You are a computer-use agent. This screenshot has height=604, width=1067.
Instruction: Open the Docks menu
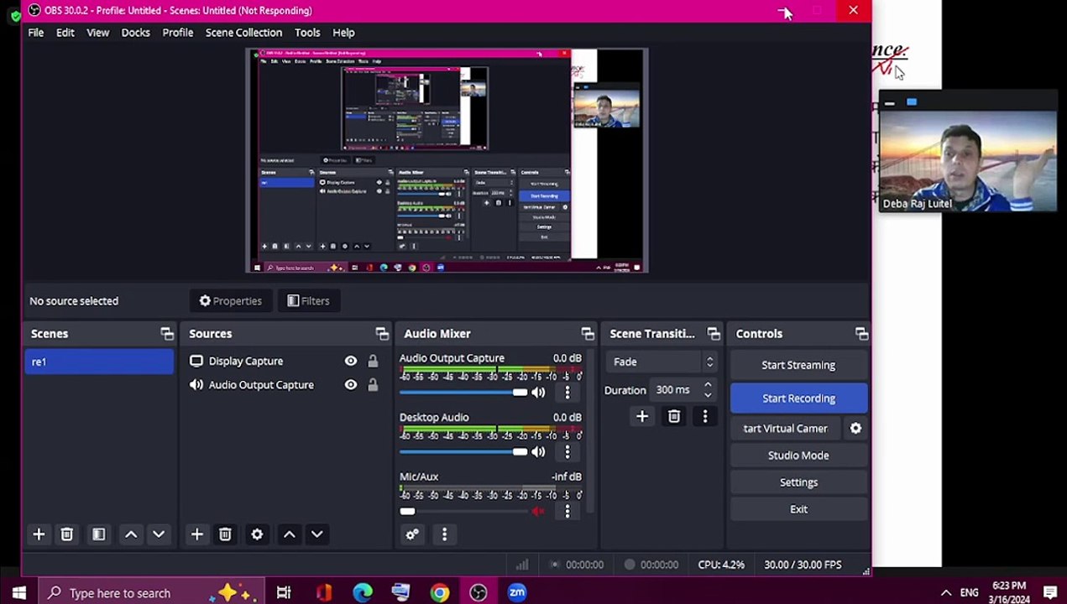[135, 33]
